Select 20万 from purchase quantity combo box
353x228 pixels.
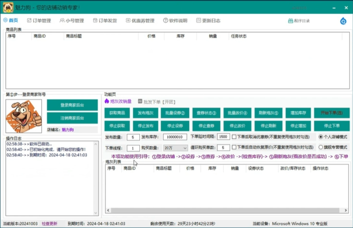pos(175,148)
